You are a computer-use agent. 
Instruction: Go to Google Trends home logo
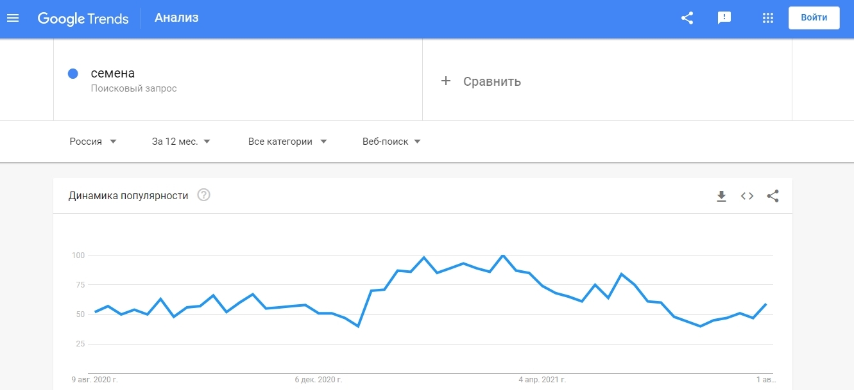pyautogui.click(x=83, y=18)
